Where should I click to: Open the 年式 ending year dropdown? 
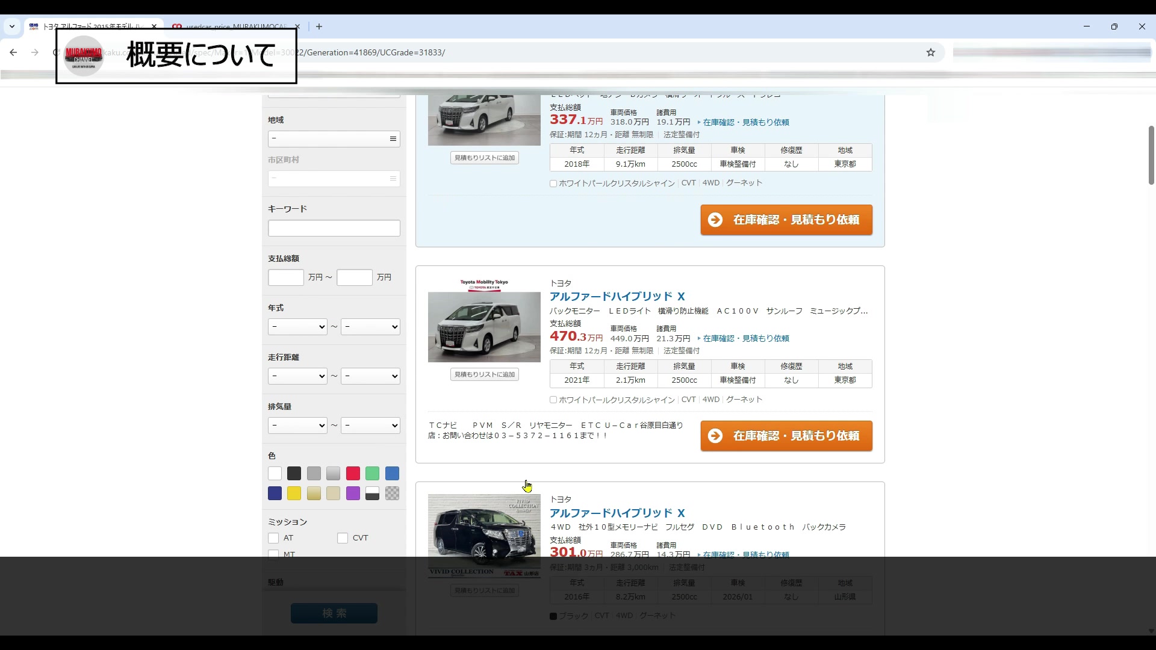coord(370,327)
